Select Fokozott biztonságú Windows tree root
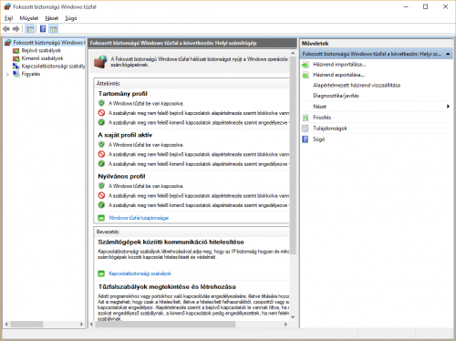 (x=48, y=43)
